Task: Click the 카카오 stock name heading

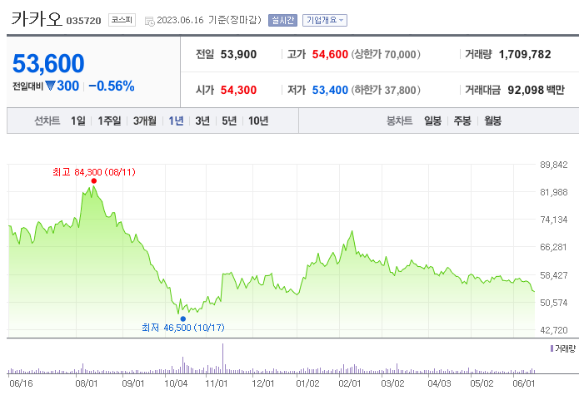Action: (36, 19)
